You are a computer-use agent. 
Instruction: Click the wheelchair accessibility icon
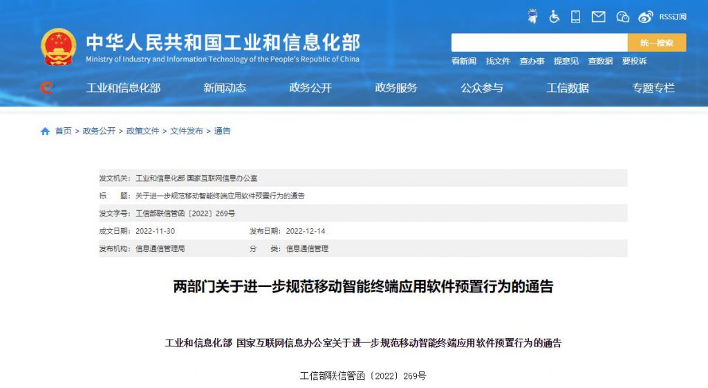click(x=555, y=17)
